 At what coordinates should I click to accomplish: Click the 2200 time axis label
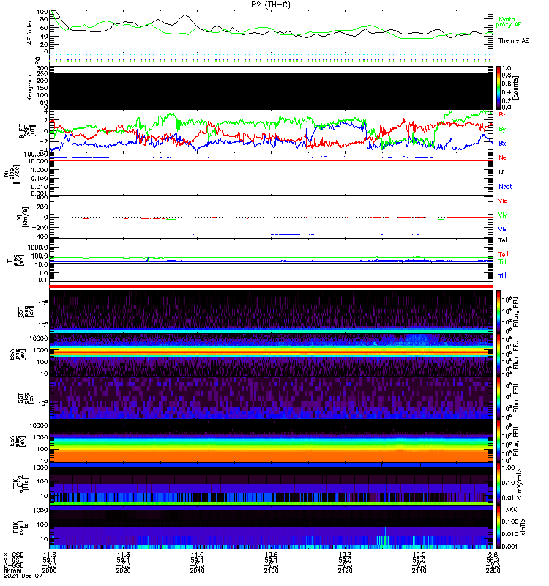(493, 571)
